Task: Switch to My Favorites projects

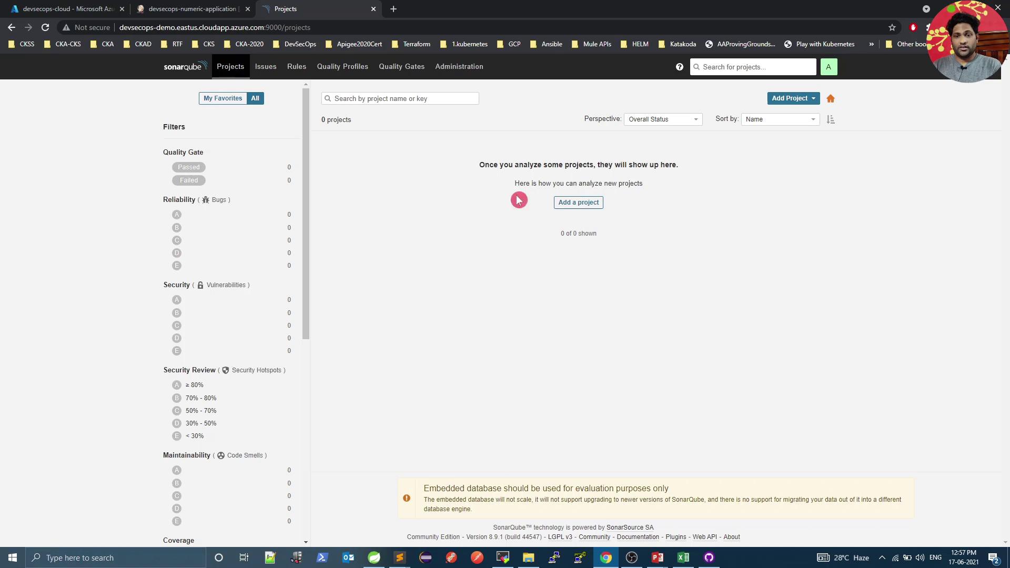Action: point(223,98)
